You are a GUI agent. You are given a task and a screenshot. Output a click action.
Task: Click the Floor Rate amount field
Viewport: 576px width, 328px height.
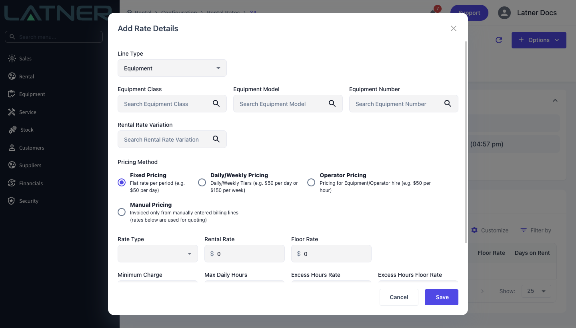pos(331,254)
